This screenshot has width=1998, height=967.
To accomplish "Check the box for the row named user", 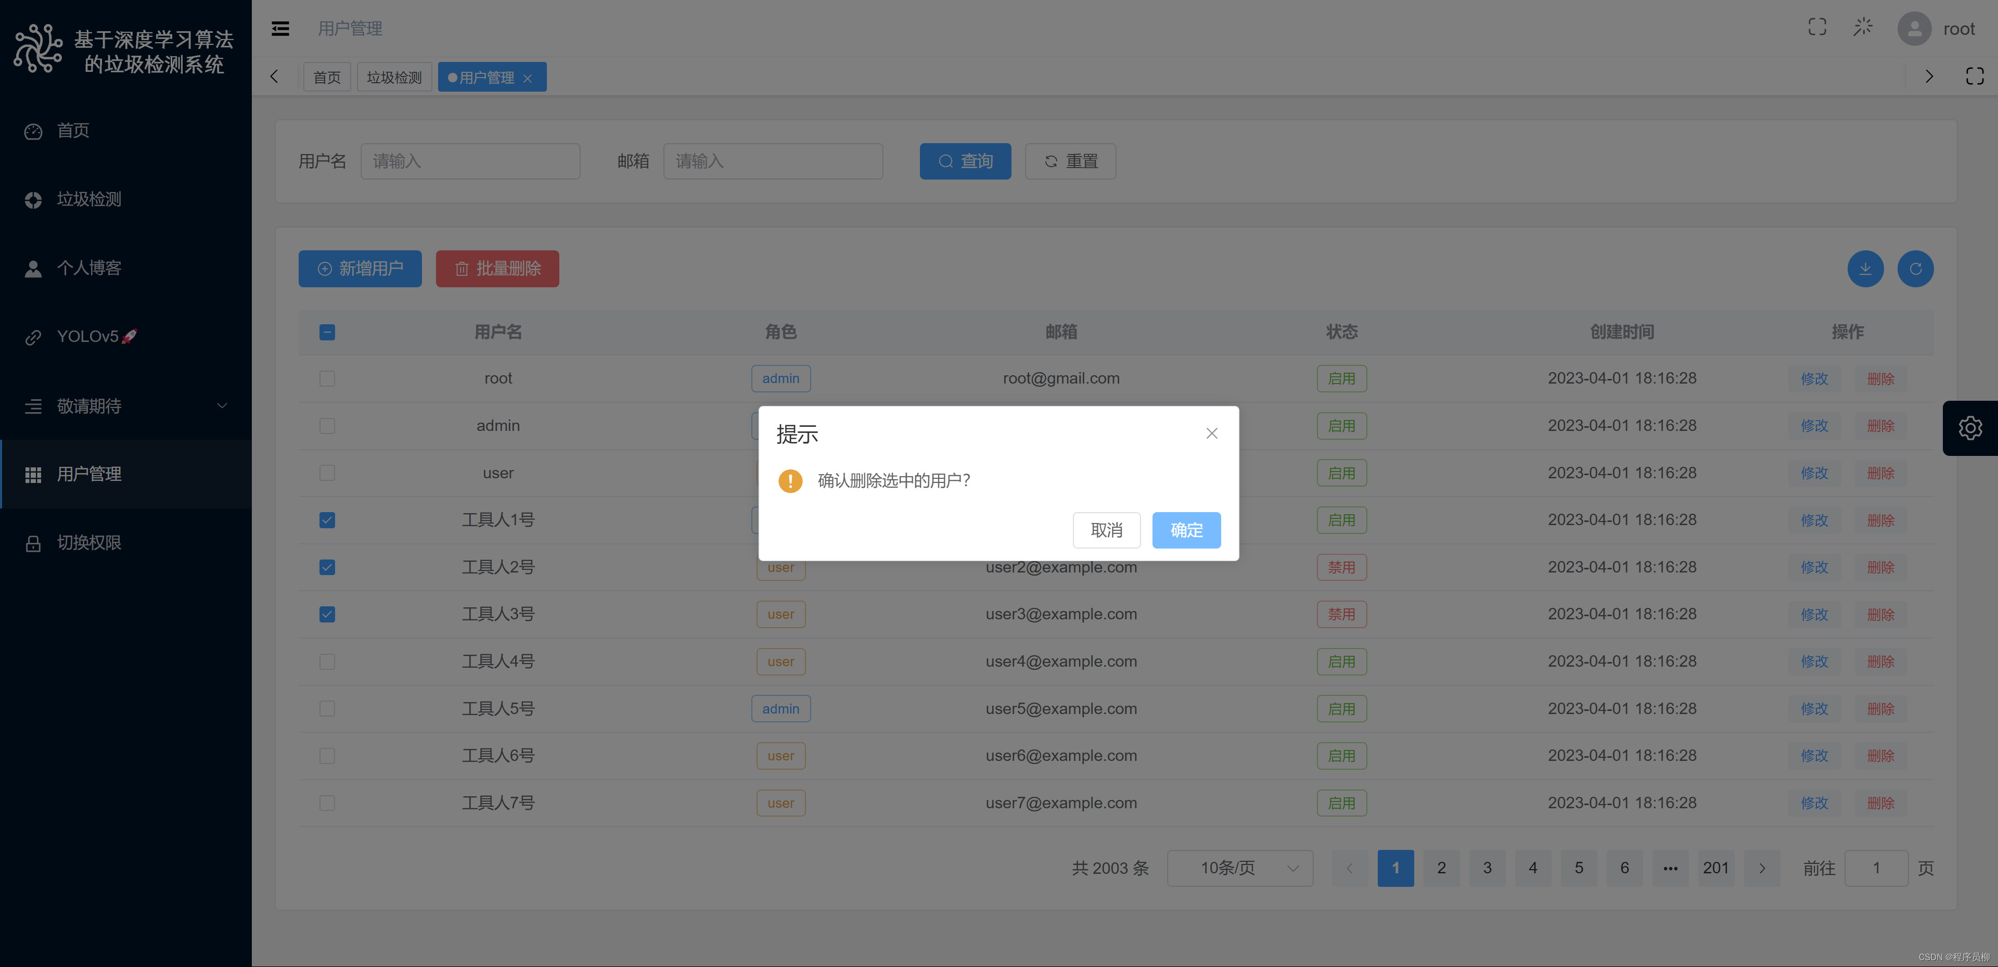I will point(327,473).
